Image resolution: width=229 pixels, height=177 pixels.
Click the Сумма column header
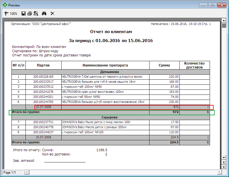point(164,65)
